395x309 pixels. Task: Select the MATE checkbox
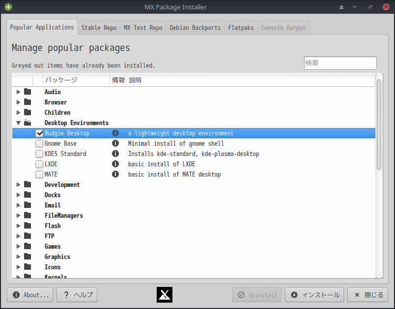click(x=39, y=175)
